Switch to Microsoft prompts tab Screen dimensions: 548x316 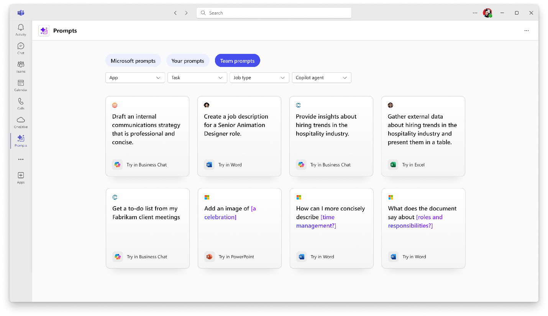pyautogui.click(x=133, y=61)
